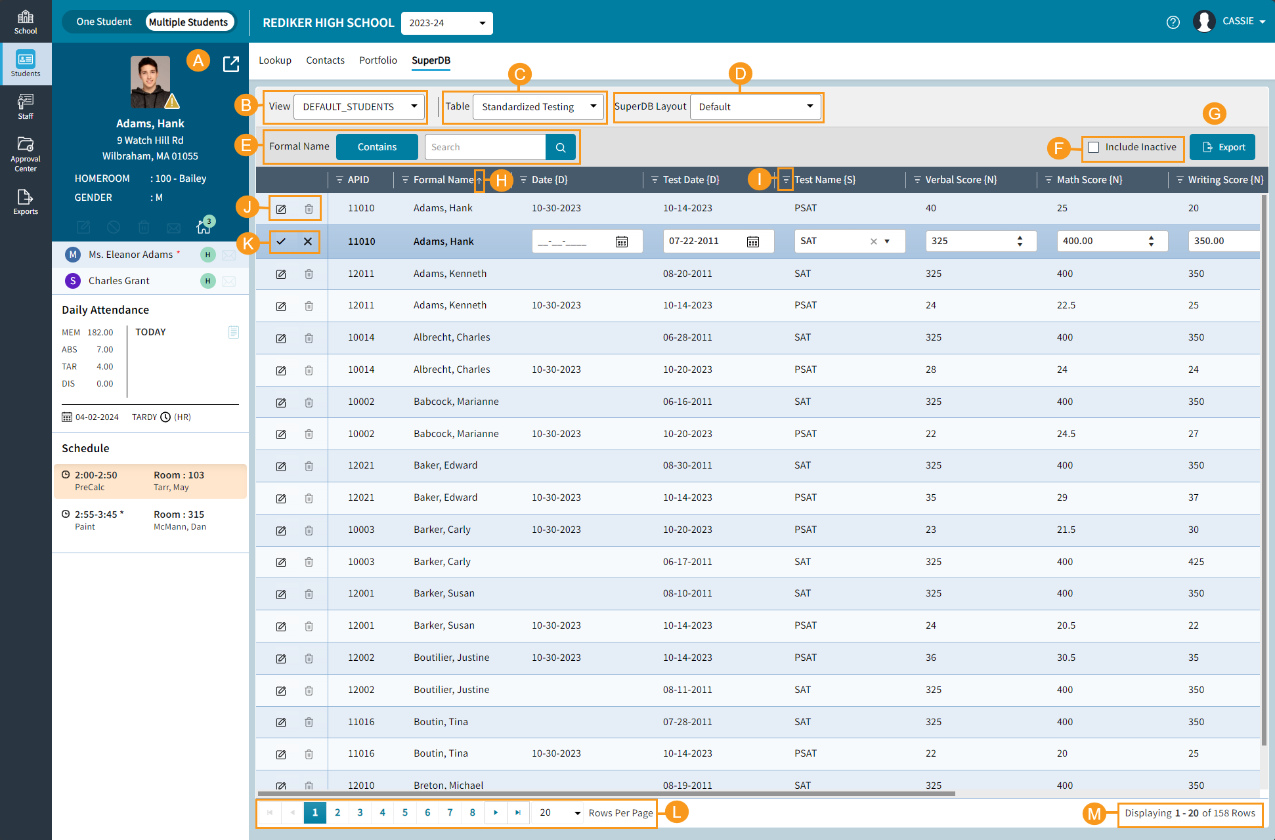The height and width of the screenshot is (840, 1275).
Task: Confirm row edit with checkmark icon
Action: pyautogui.click(x=281, y=241)
